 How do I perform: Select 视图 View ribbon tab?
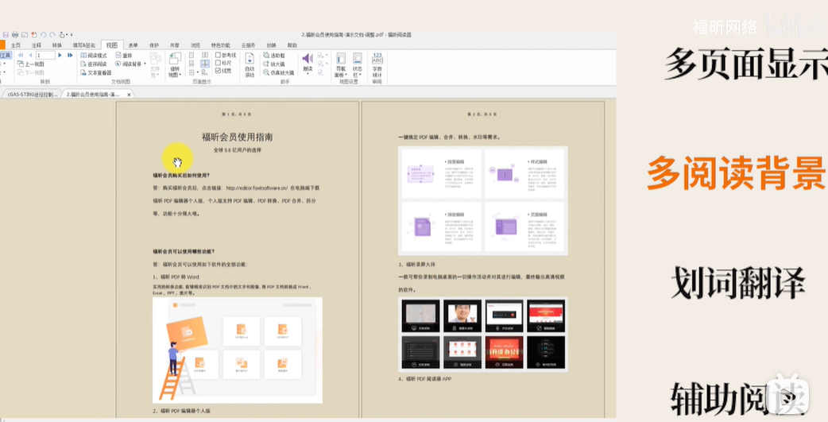112,45
